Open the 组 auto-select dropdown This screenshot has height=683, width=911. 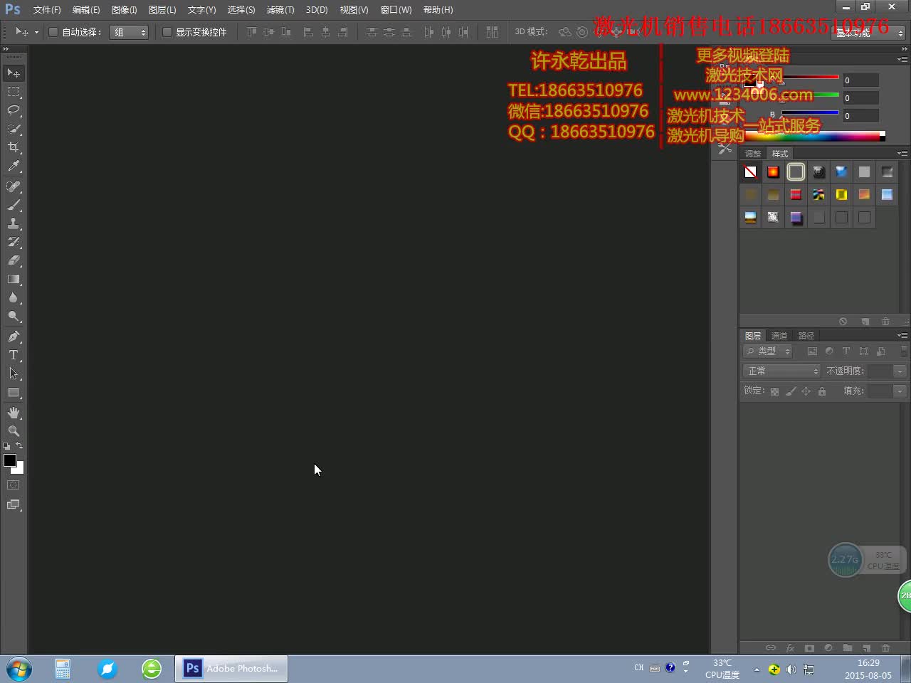[x=129, y=32]
